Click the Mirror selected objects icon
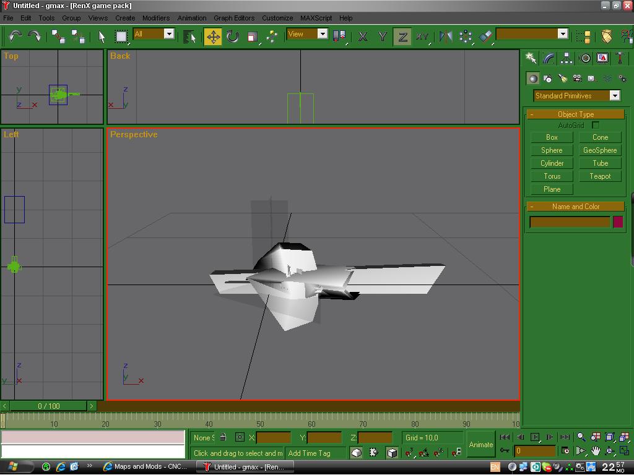634x475 pixels. tap(446, 36)
